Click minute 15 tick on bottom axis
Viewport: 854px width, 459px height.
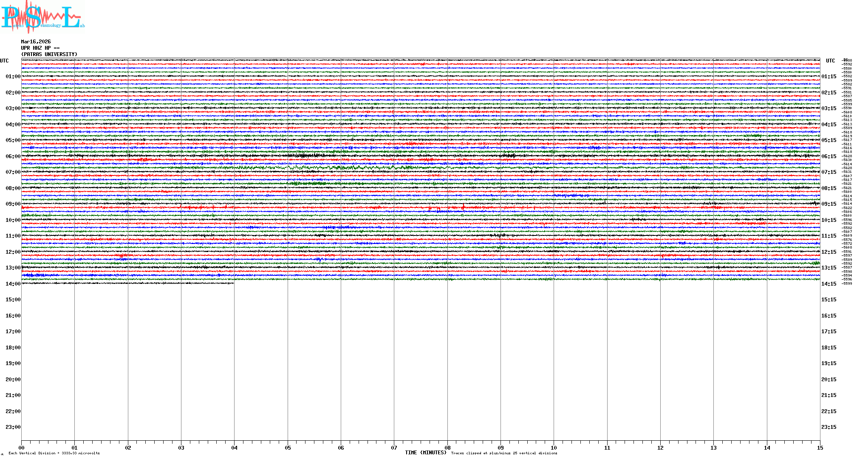click(820, 448)
